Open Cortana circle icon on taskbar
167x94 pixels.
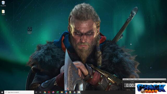coord(36,92)
